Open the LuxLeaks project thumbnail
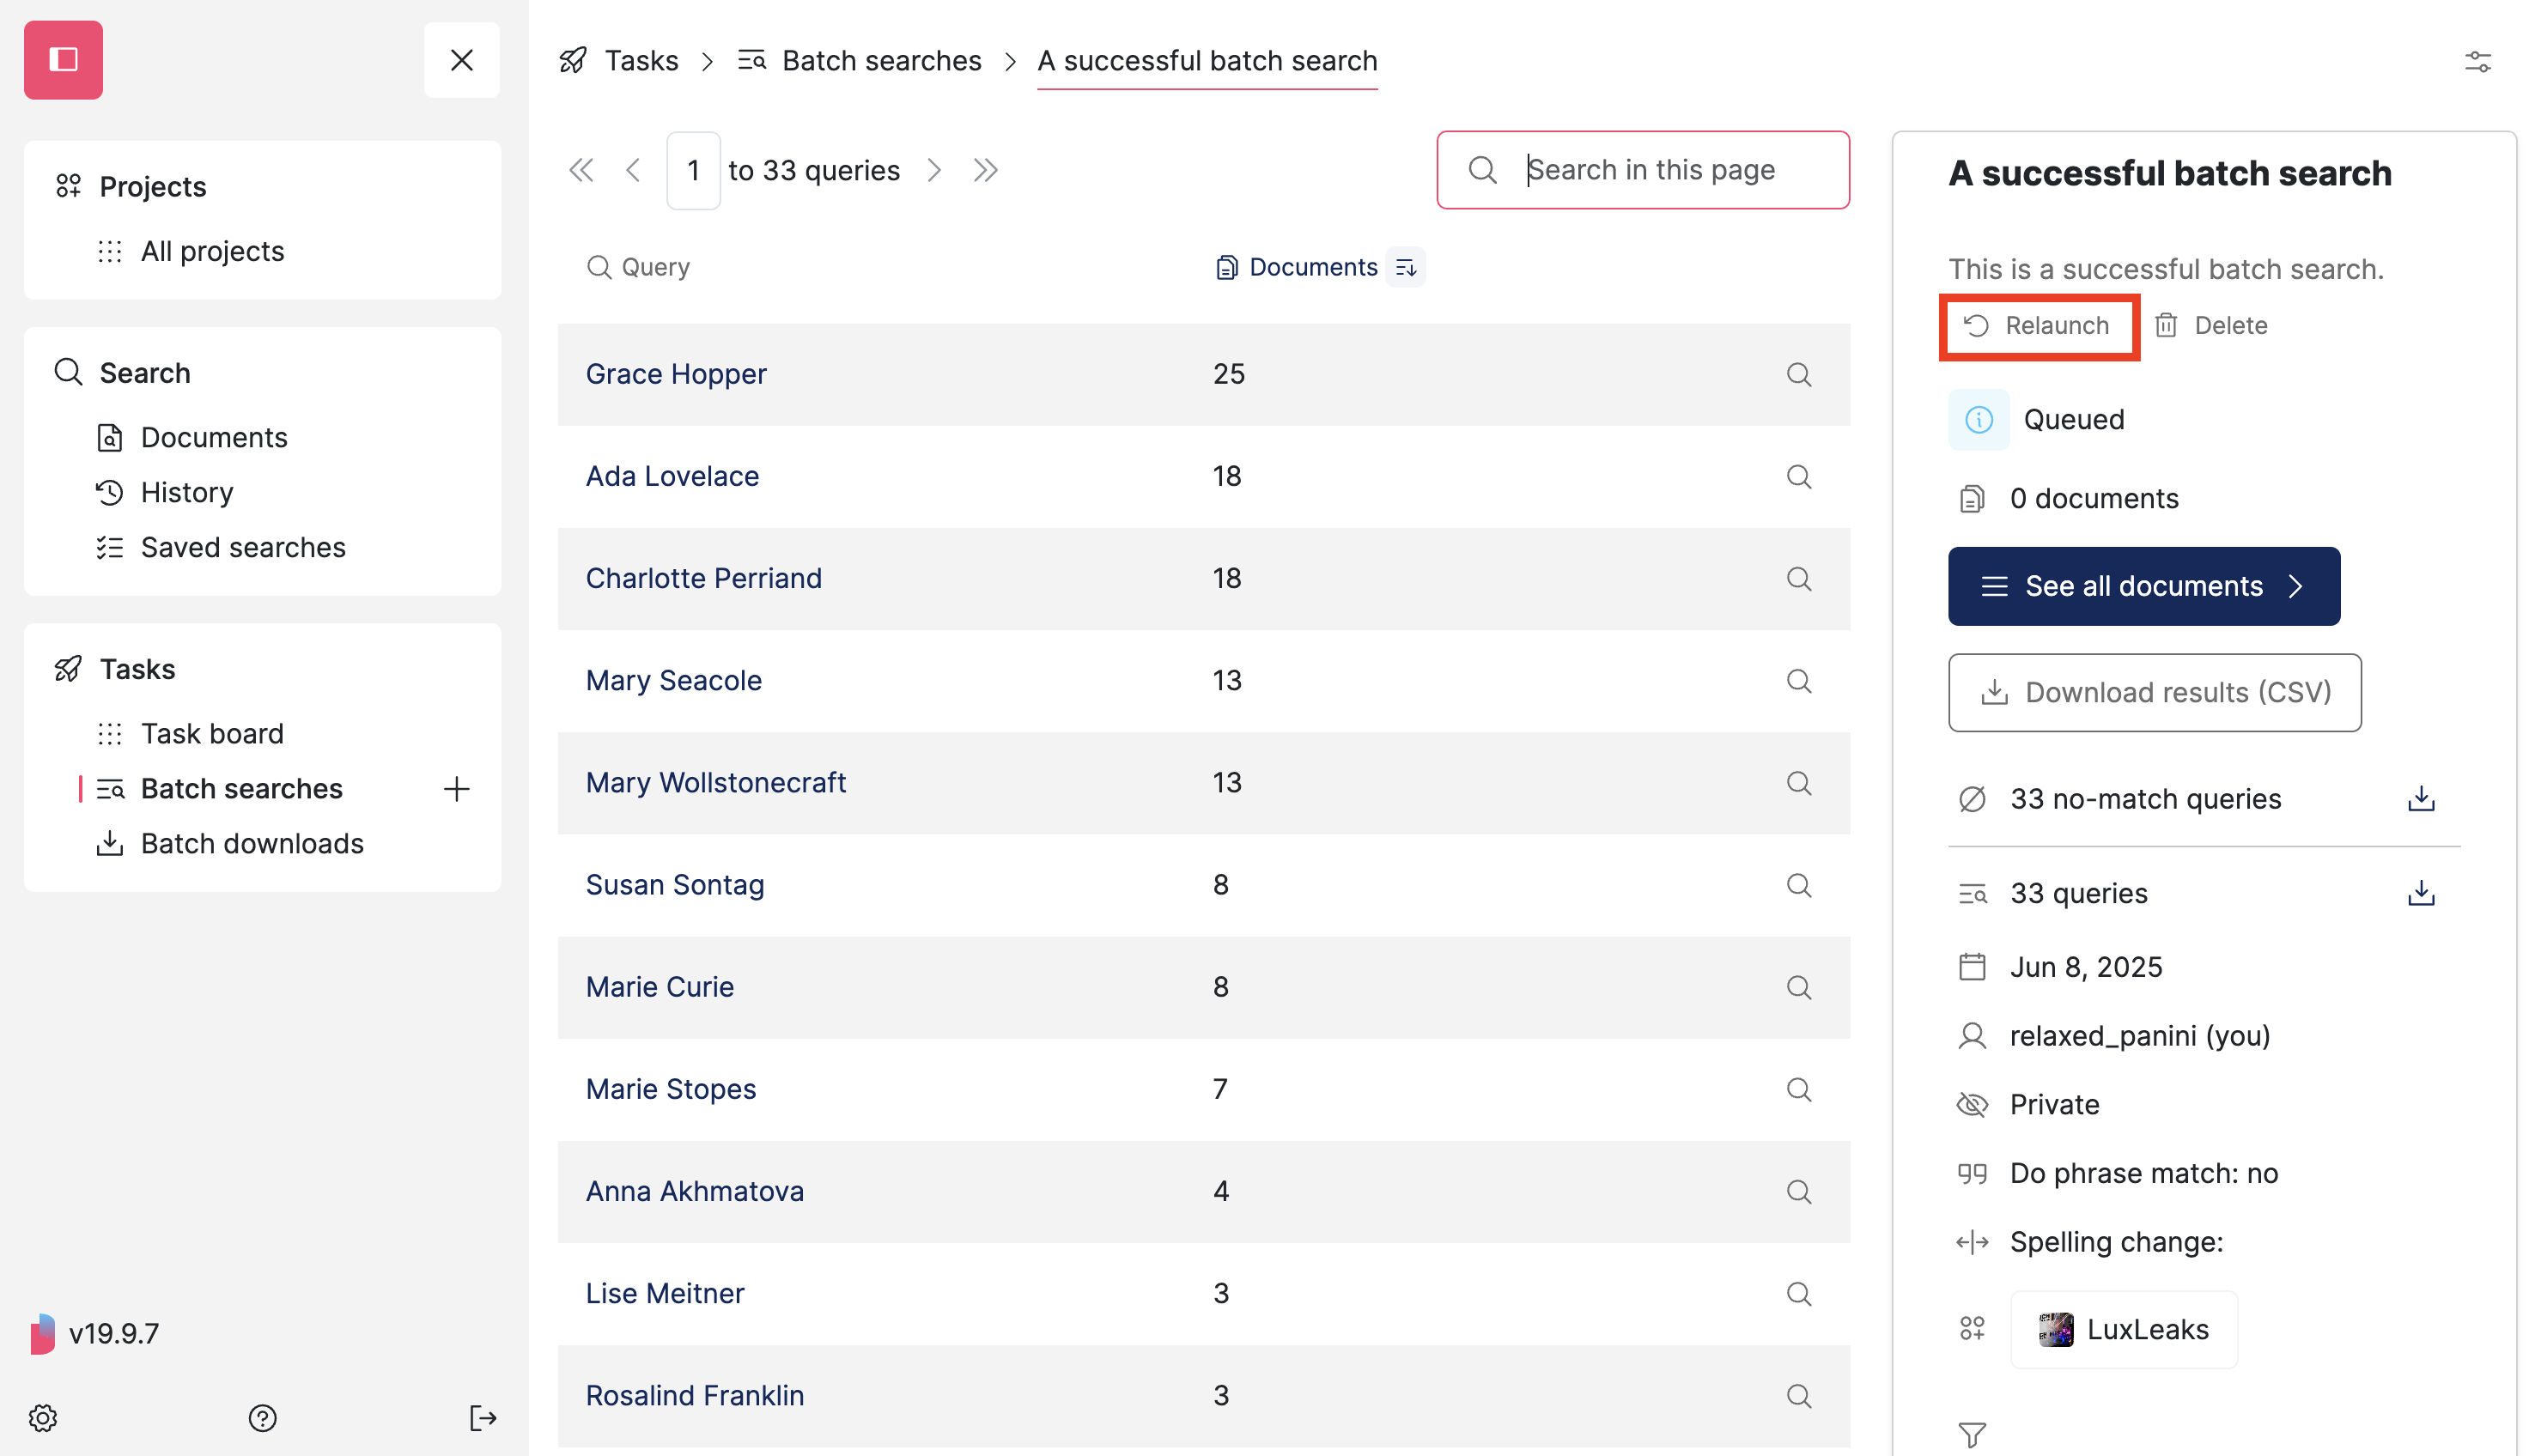This screenshot has width=2535, height=1456. pyautogui.click(x=2055, y=1329)
